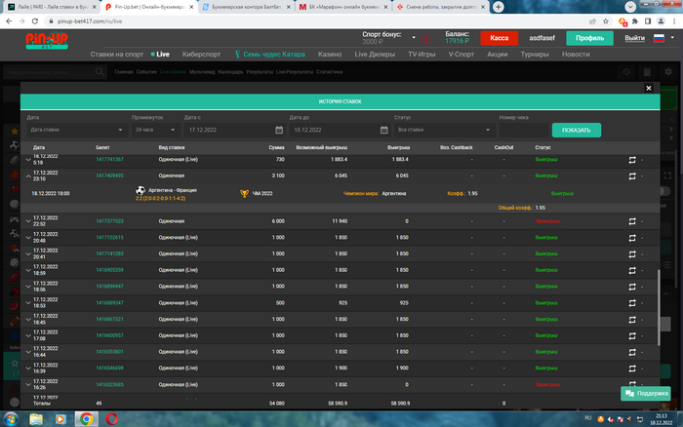
Task: Open the Windows Start menu
Action: tap(11, 419)
